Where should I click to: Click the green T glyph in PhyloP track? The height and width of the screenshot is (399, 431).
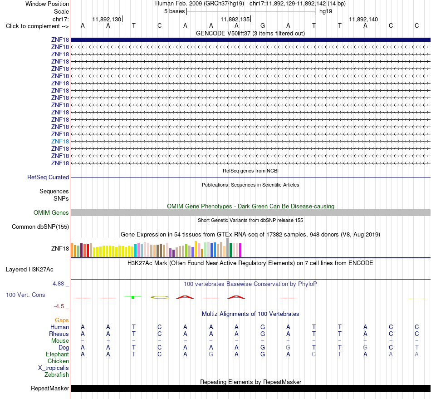point(133,297)
